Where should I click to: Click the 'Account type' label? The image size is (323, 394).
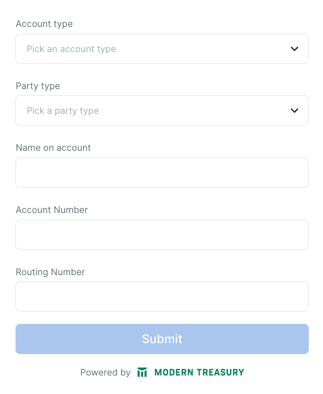tap(44, 24)
